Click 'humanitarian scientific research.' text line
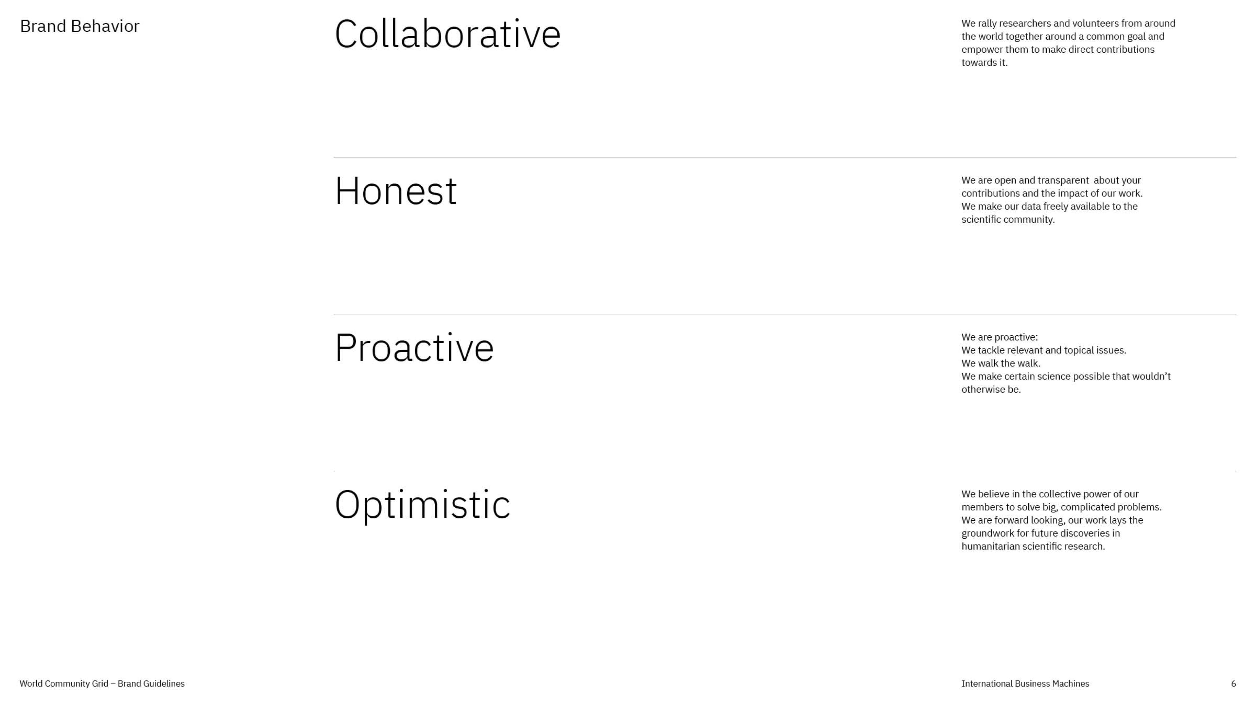Screen dimensions: 1256x706 [x=1033, y=547]
